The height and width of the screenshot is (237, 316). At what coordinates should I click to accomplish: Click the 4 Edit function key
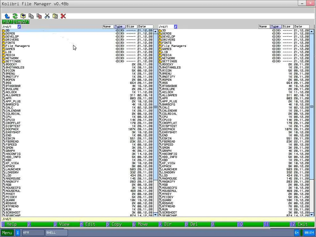(93, 224)
